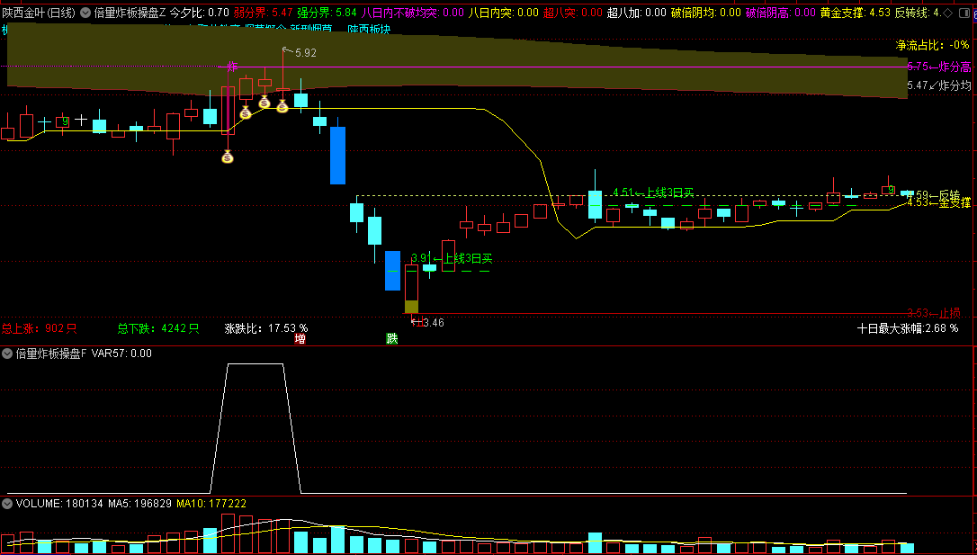Image resolution: width=977 pixels, height=555 pixels.
Task: Click the 净流占比 value text
Action: click(x=932, y=45)
